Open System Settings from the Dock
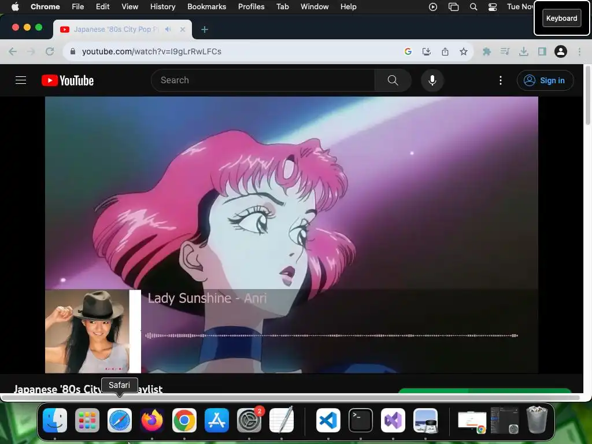Viewport: 592px width, 444px height. click(249, 420)
